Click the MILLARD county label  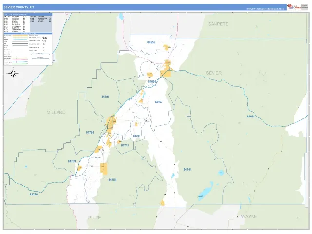(x=56, y=112)
